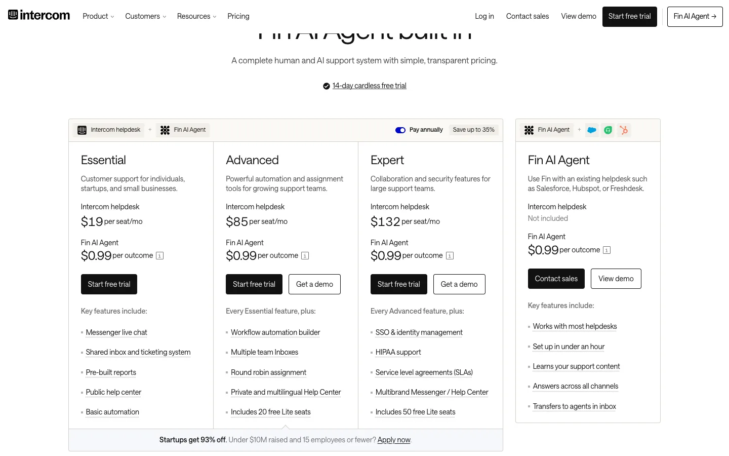
Task: Expand the Product menu
Action: [x=98, y=16]
